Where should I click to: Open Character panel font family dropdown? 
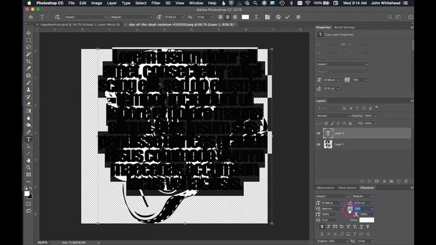(x=332, y=196)
